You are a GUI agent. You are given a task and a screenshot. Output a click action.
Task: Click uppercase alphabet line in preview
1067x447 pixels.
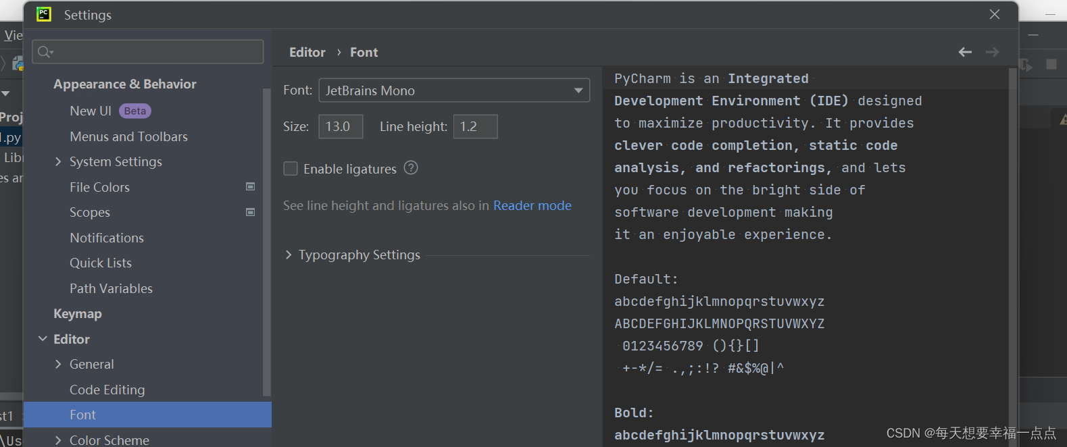pyautogui.click(x=720, y=323)
